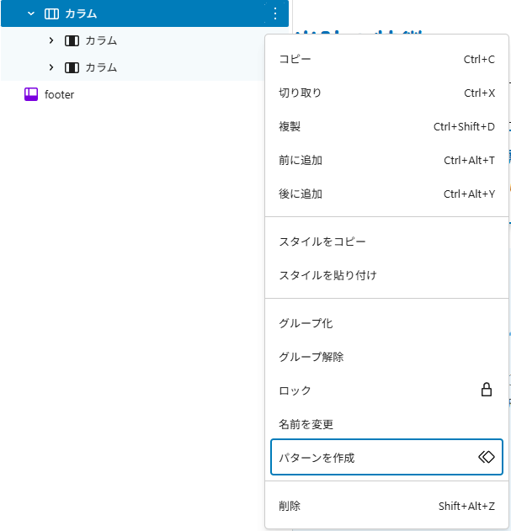Click the pattern diamond icon beside パターンを作成
Image resolution: width=511 pixels, height=531 pixels.
point(487,457)
